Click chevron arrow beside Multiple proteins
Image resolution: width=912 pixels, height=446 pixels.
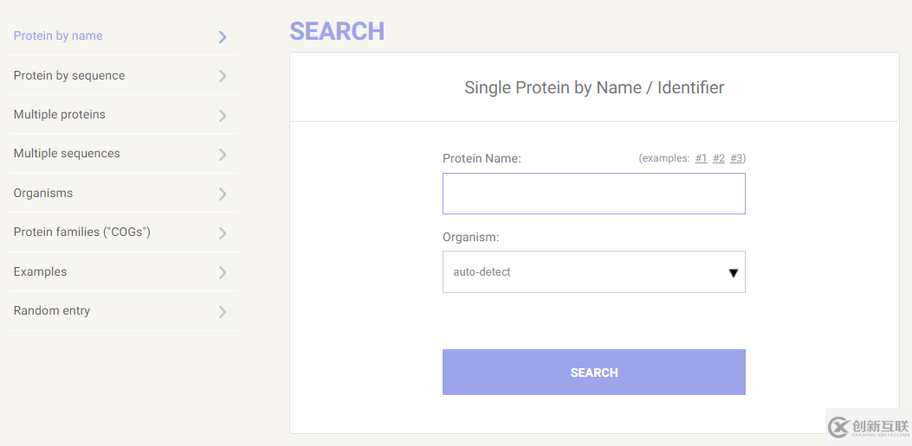click(x=223, y=116)
